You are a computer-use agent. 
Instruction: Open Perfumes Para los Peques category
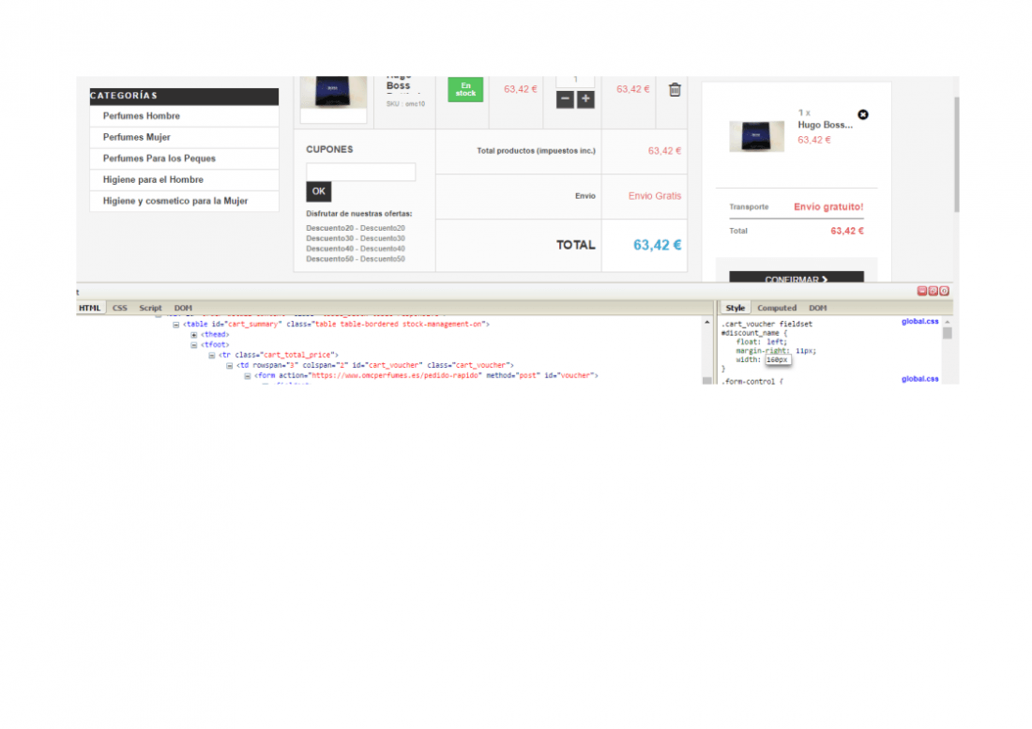pos(159,159)
